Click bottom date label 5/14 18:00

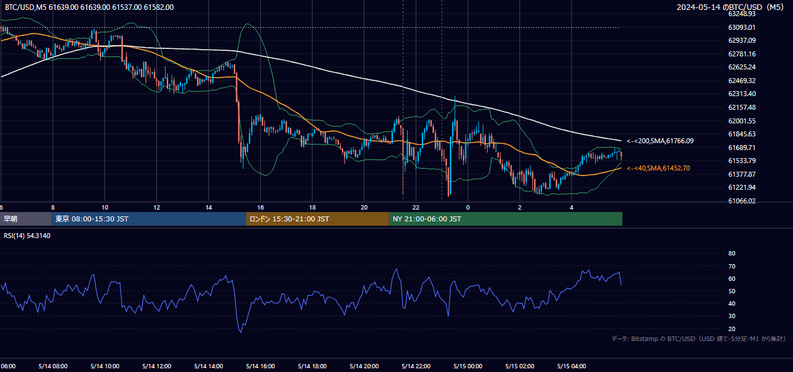click(312, 366)
